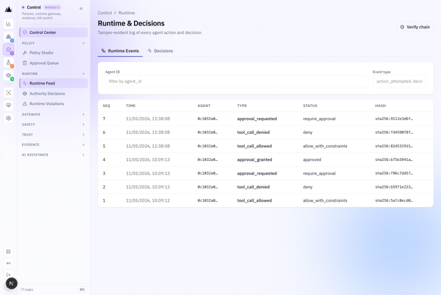The height and width of the screenshot is (295, 441).
Task: Click the Control breadcrumb link
Action: pyautogui.click(x=105, y=13)
